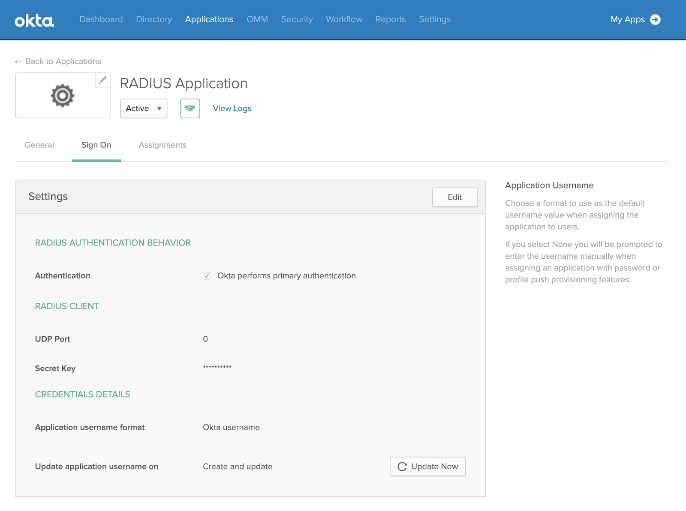The image size is (686, 511).
Task: Click the green handshake icon button
Action: coord(190,108)
